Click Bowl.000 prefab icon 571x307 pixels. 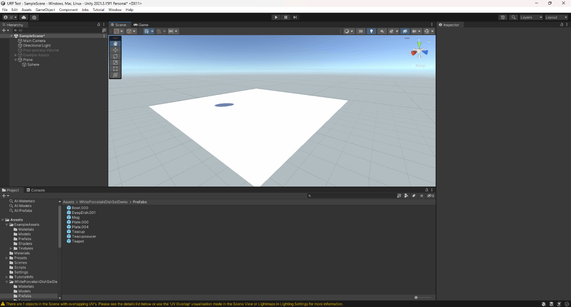coord(69,208)
